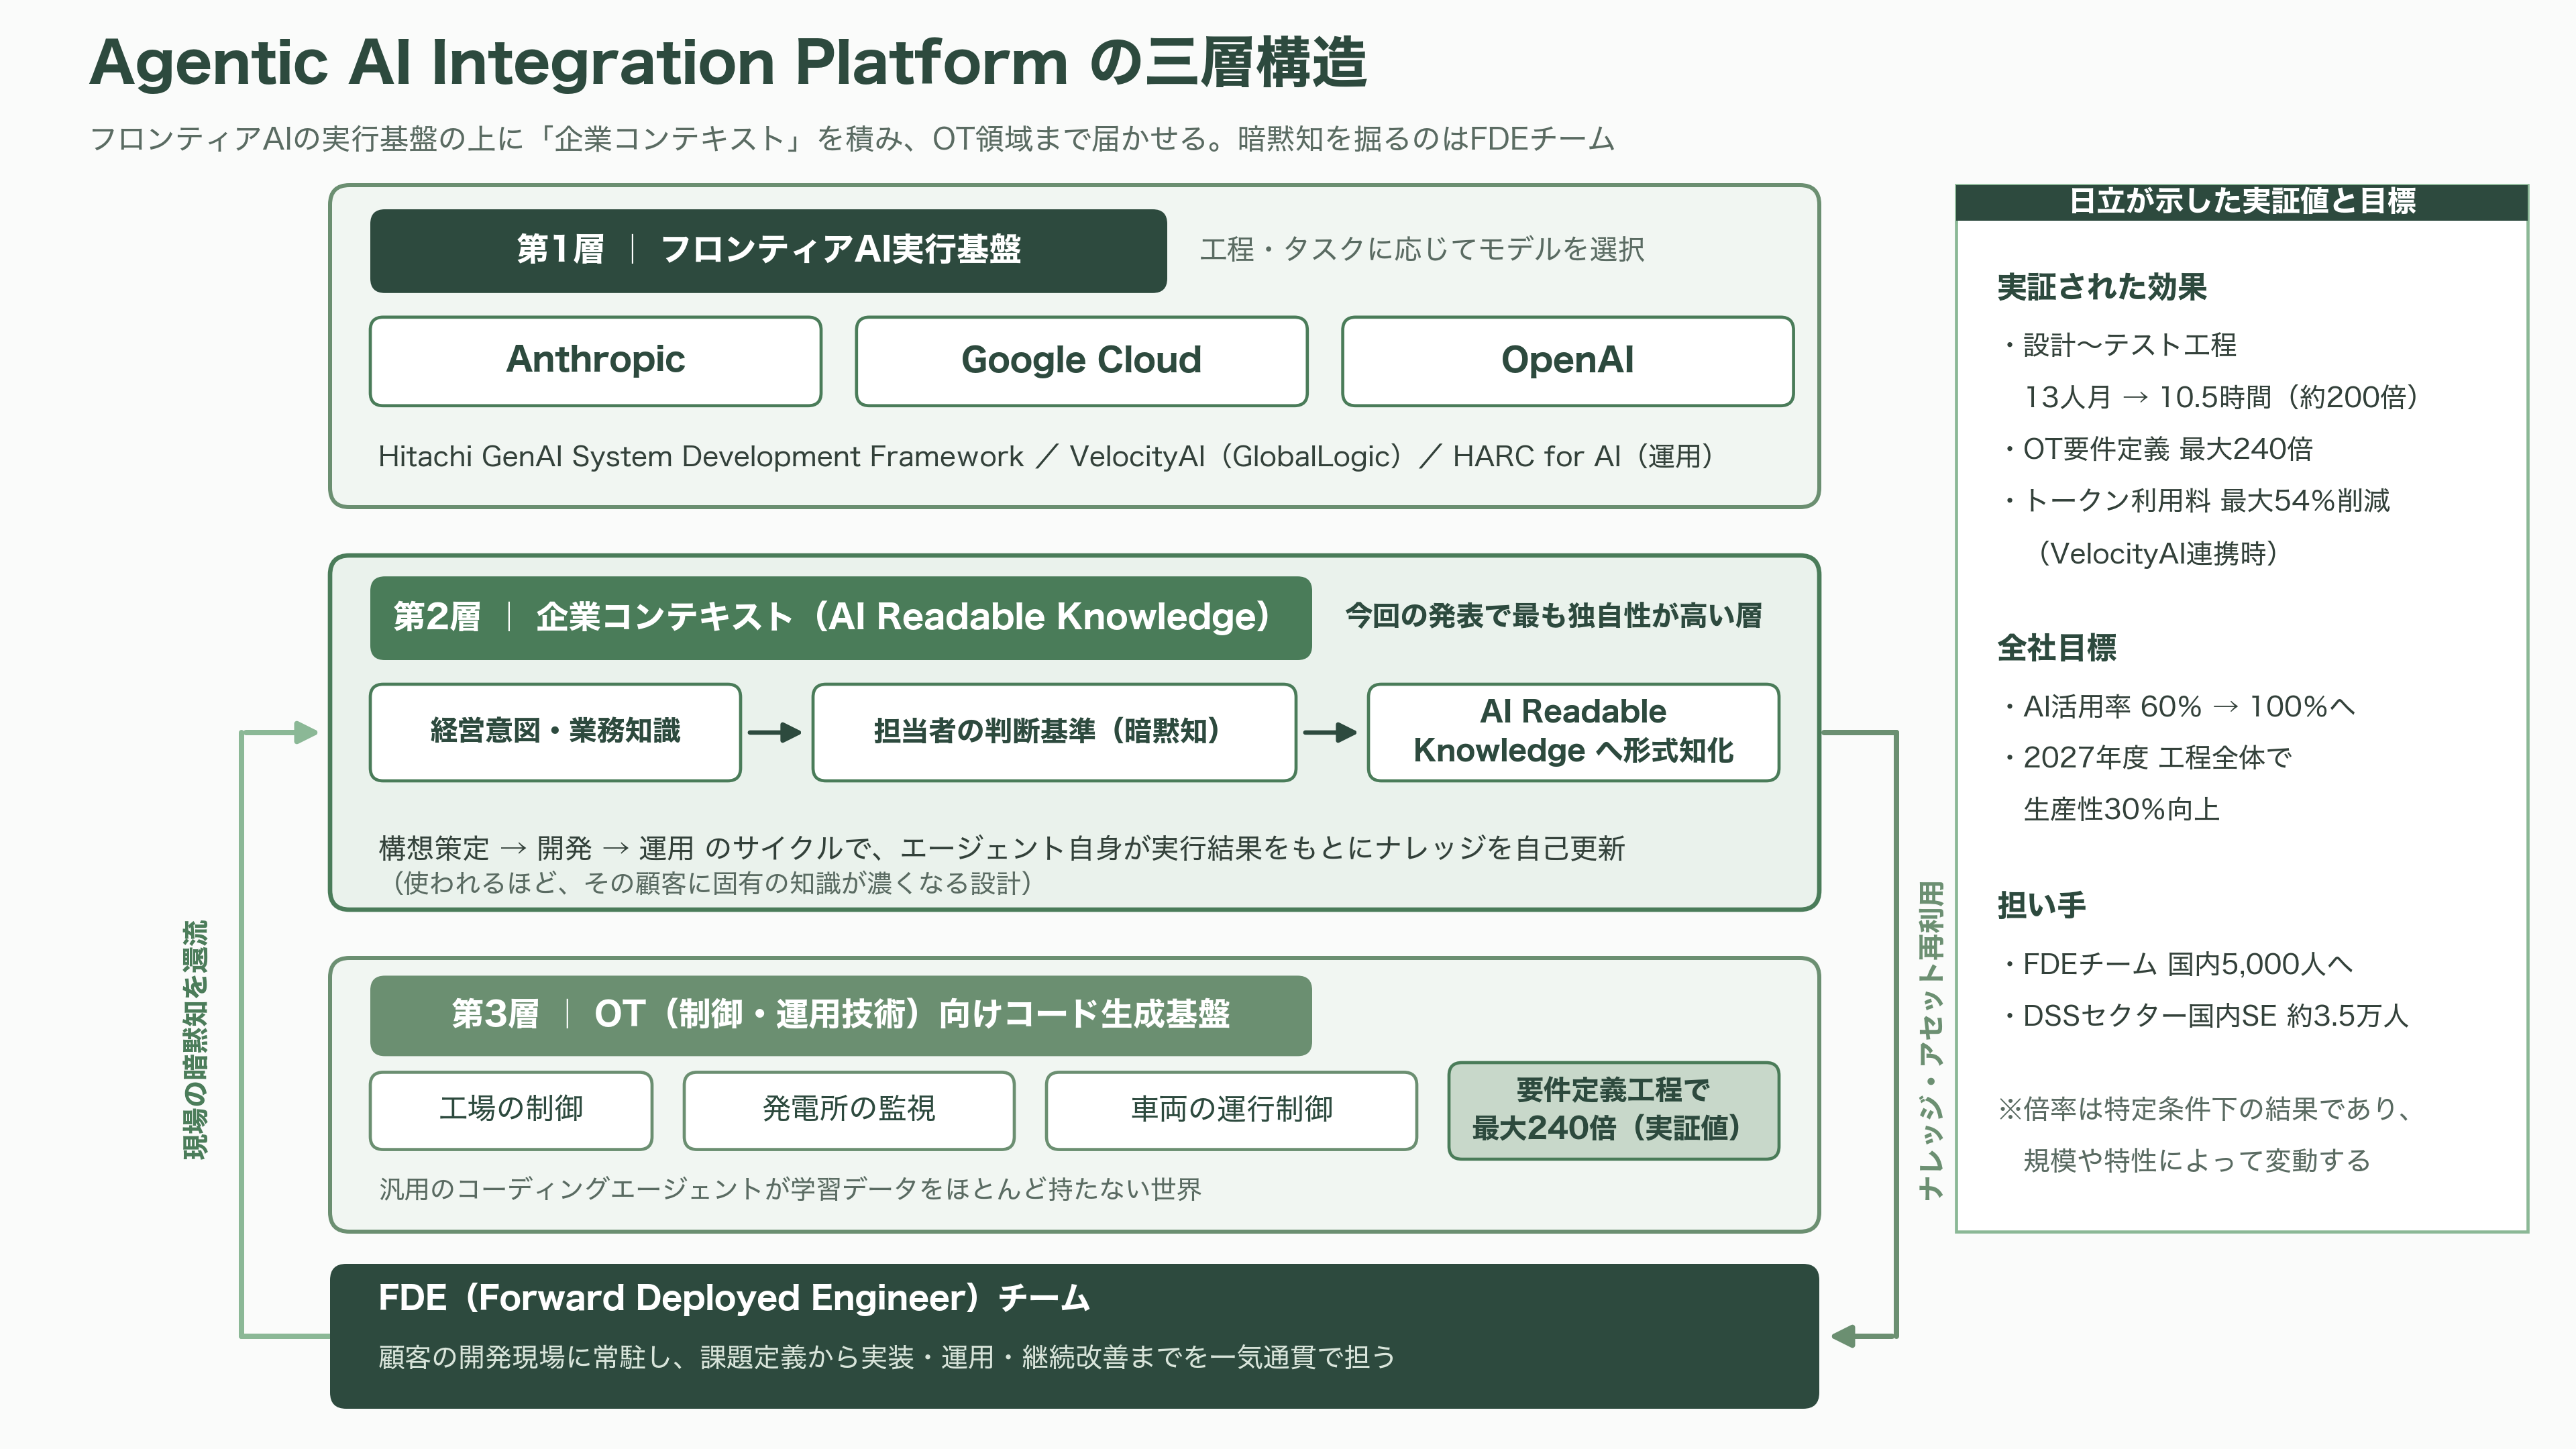2576x1449 pixels.
Task: Click the 2027年度 工程全体で bullet
Action: tap(2147, 758)
